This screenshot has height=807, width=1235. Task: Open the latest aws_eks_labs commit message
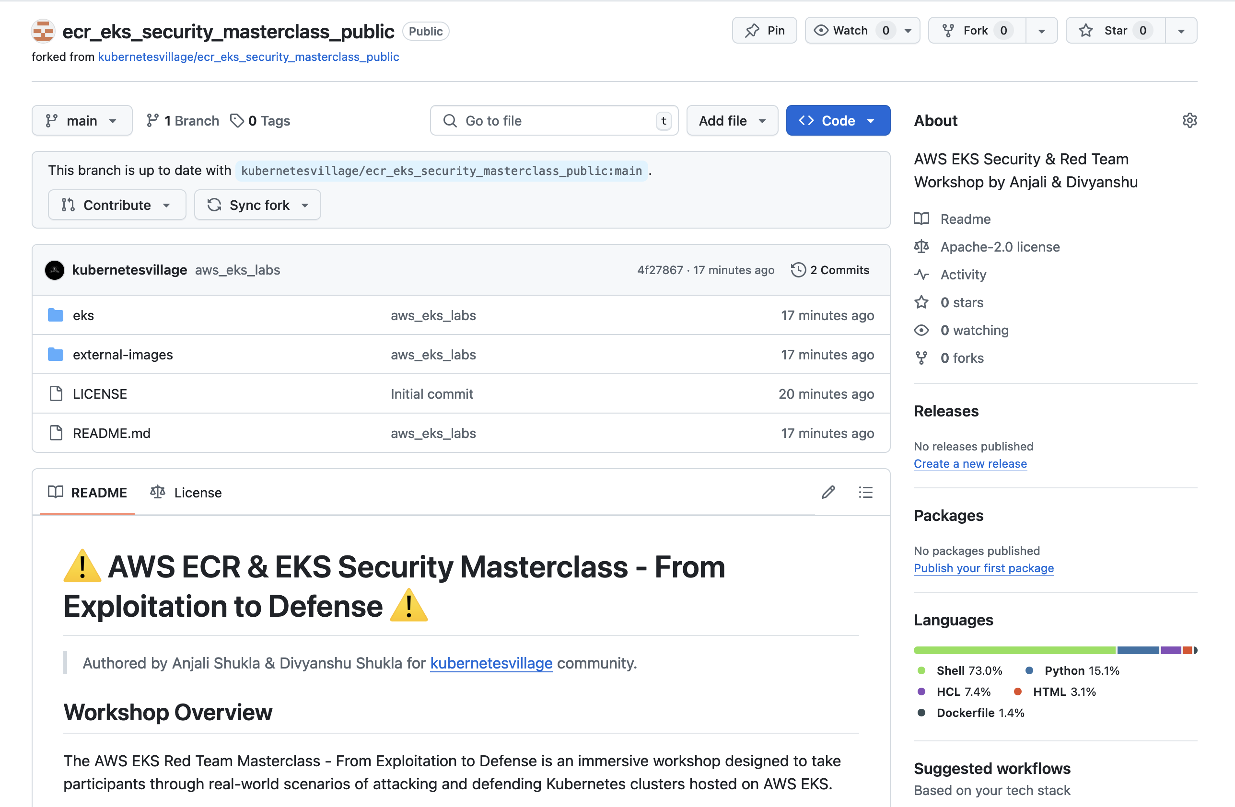(238, 270)
